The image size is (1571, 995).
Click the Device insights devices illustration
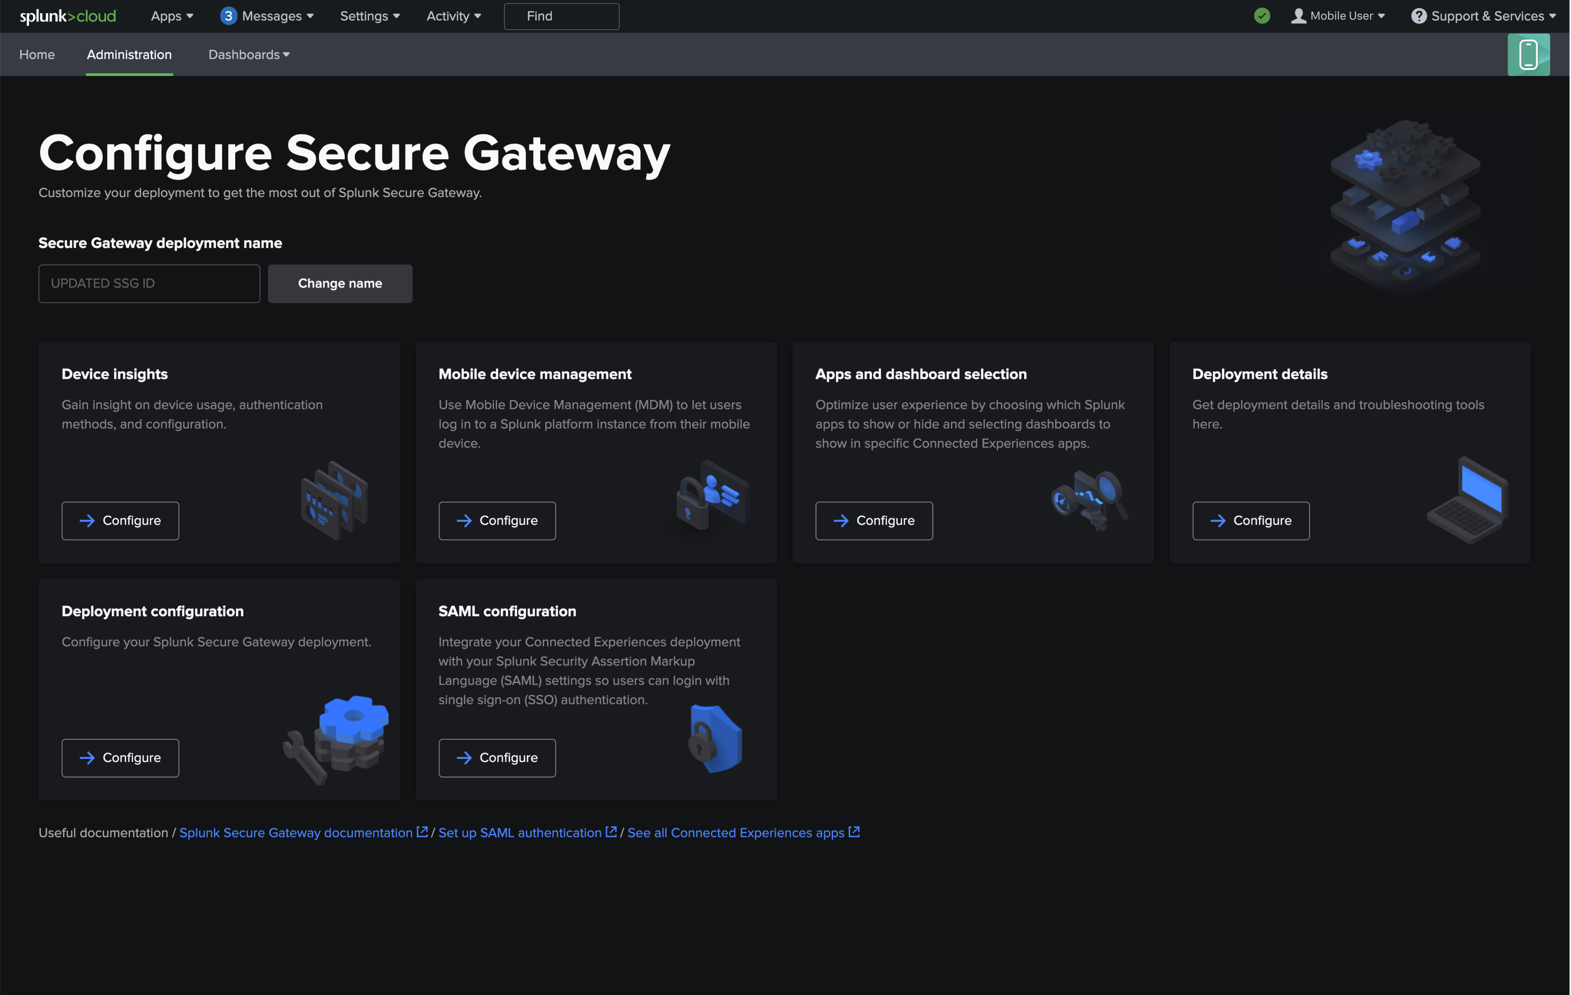[x=335, y=500]
